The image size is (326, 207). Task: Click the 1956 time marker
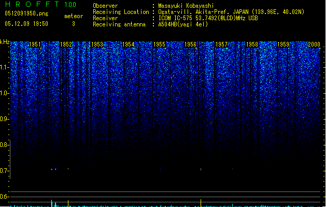(x=190, y=45)
